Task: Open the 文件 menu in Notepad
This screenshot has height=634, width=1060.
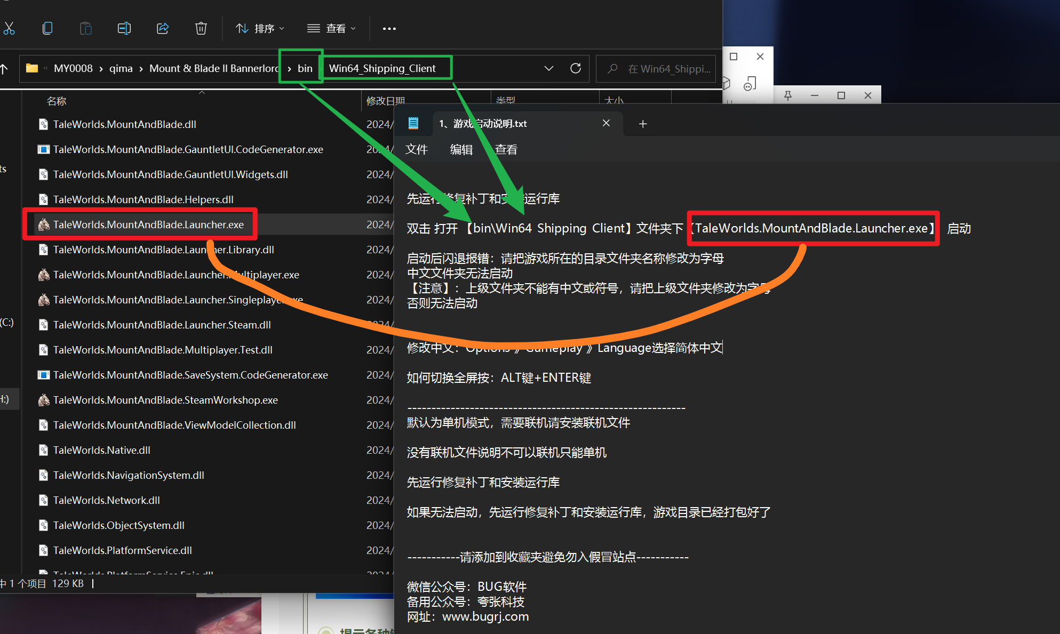Action: [417, 149]
